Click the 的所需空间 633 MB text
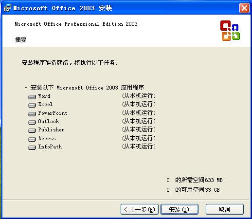The image size is (252, 219). click(x=195, y=180)
